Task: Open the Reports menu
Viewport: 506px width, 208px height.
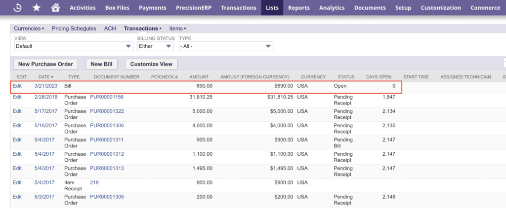Action: pyautogui.click(x=298, y=8)
